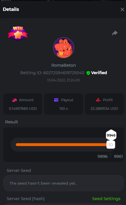This screenshot has height=205, width=126.
Task: Open RomaBeton's dragon avatar
Action: click(x=64, y=48)
